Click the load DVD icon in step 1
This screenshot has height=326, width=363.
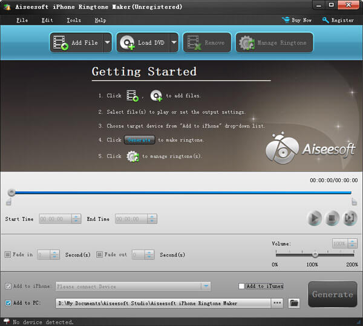pyautogui.click(x=156, y=96)
